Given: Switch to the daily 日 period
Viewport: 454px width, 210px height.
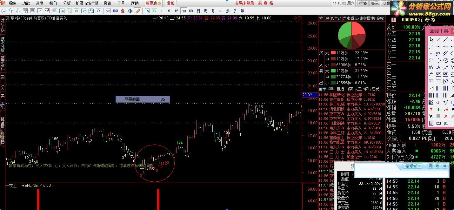Looking at the screenshot, I should [198, 11].
